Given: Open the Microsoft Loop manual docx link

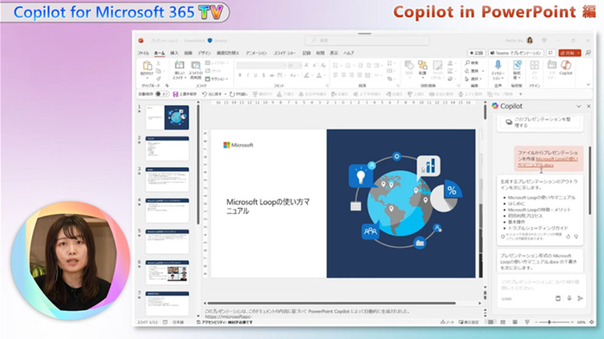Looking at the screenshot, I should [556, 162].
